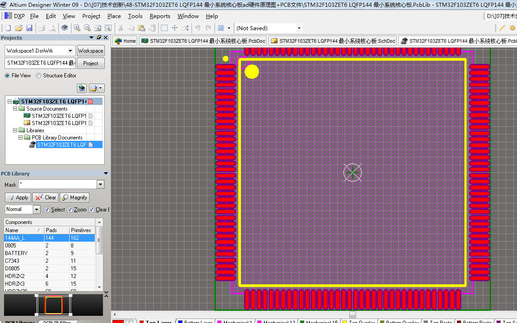The height and width of the screenshot is (323, 517).
Task: Collapse the Libraries folder
Action: [x=15, y=130]
